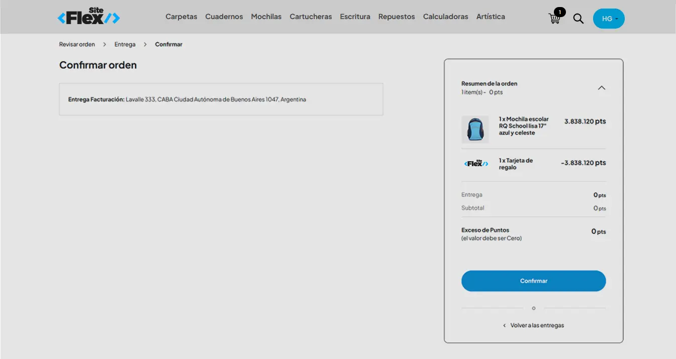The height and width of the screenshot is (359, 676).
Task: Collapse the order summary chevron
Action: pyautogui.click(x=601, y=88)
